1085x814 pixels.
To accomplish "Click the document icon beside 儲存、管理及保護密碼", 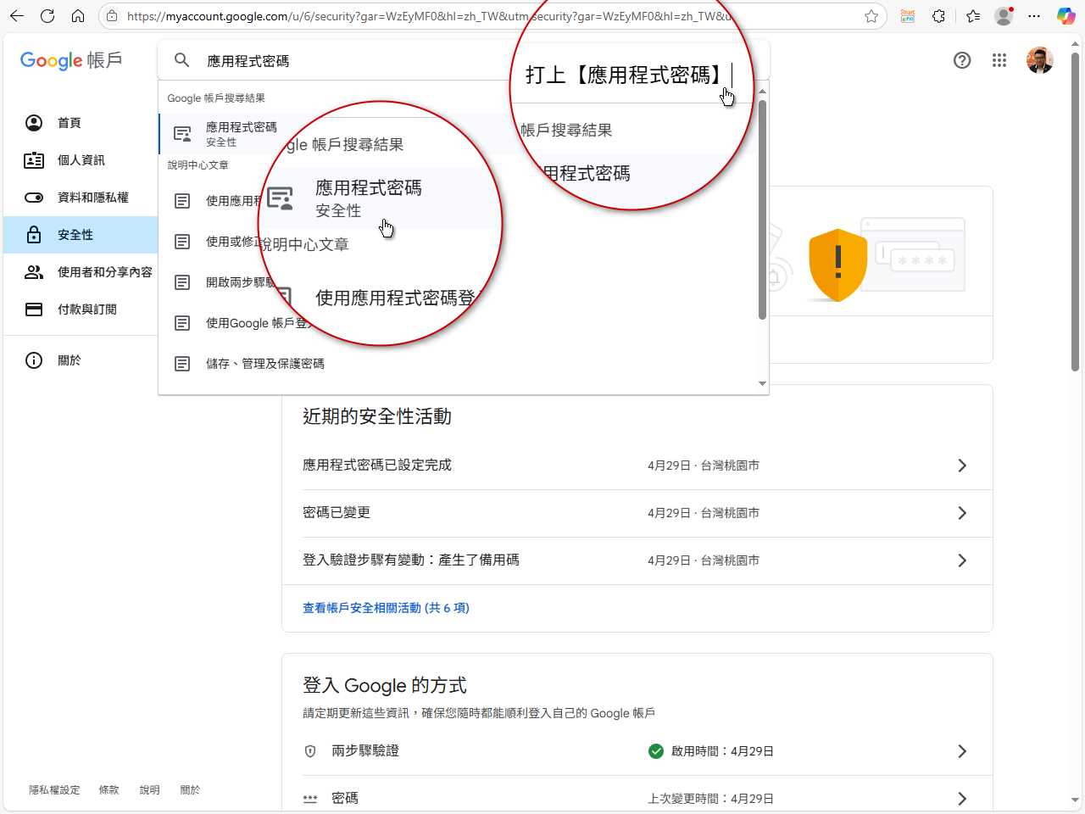I will [182, 364].
